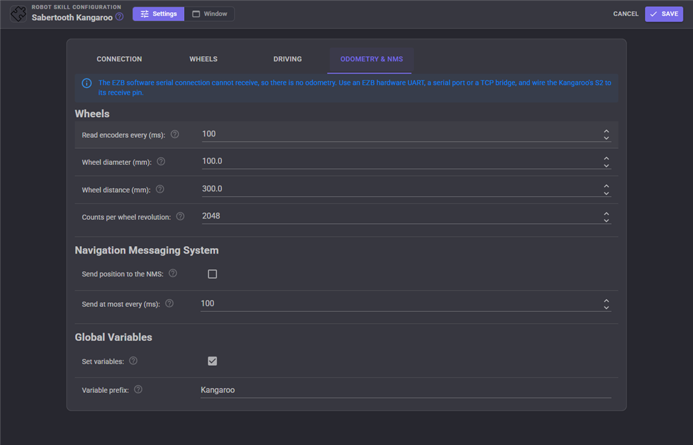Viewport: 693px width, 445px height.
Task: Click the Navigation Messaging System heading
Action: (x=147, y=250)
